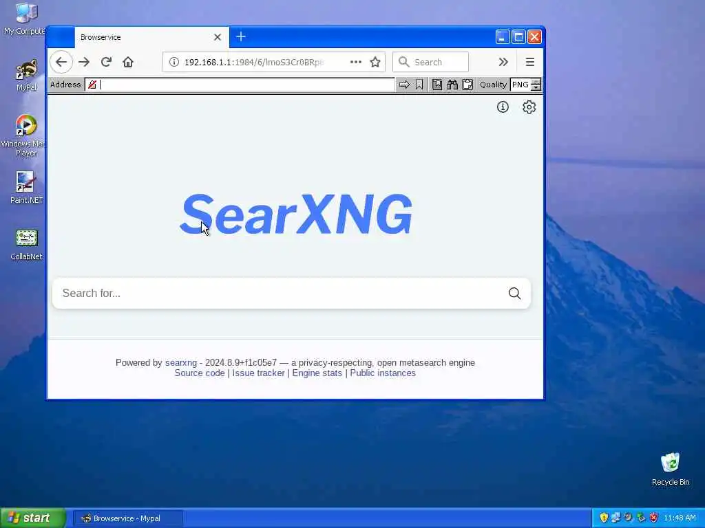
Task: Reload the current page
Action: tap(106, 62)
